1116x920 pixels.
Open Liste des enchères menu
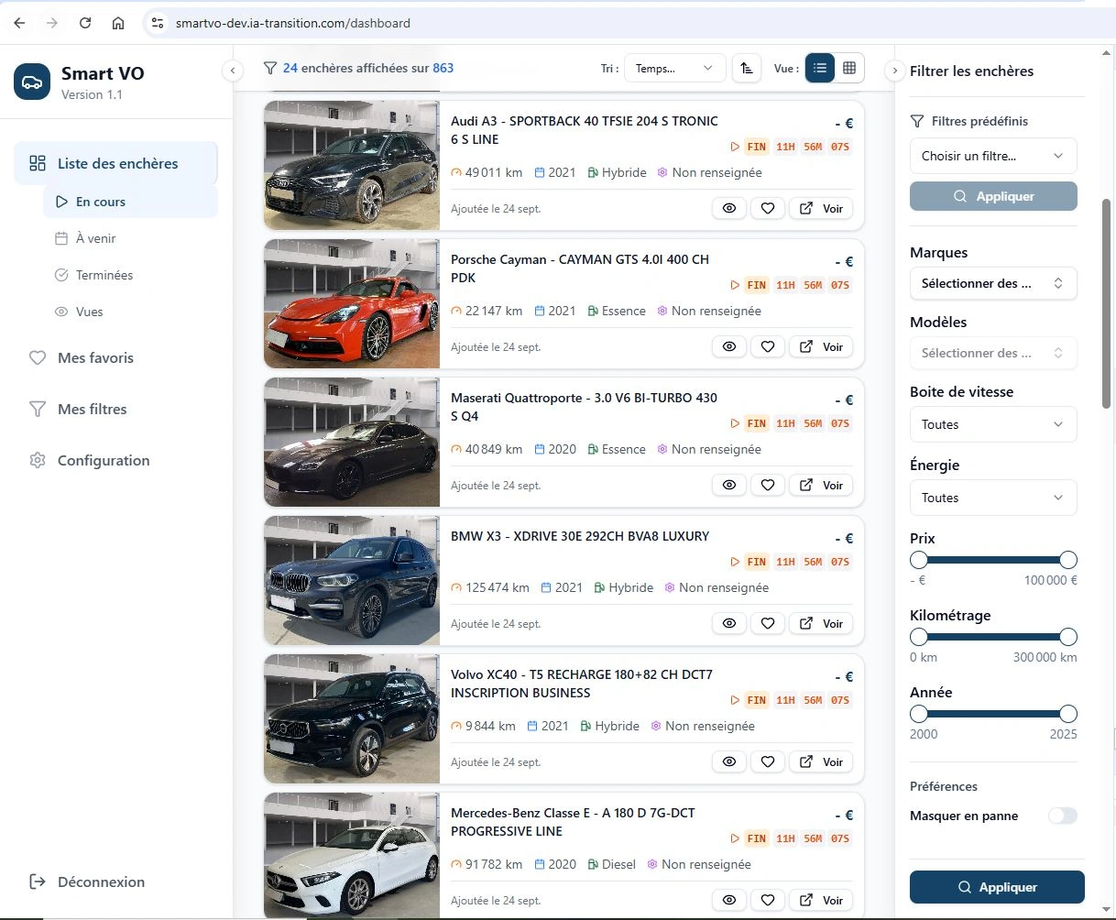coord(115,163)
